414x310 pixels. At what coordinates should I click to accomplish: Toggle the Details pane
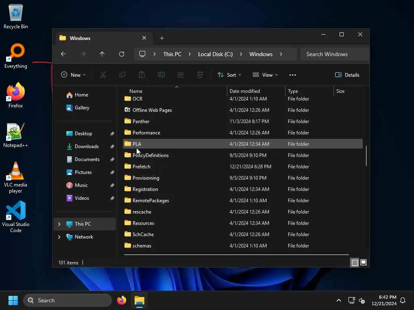pos(347,75)
